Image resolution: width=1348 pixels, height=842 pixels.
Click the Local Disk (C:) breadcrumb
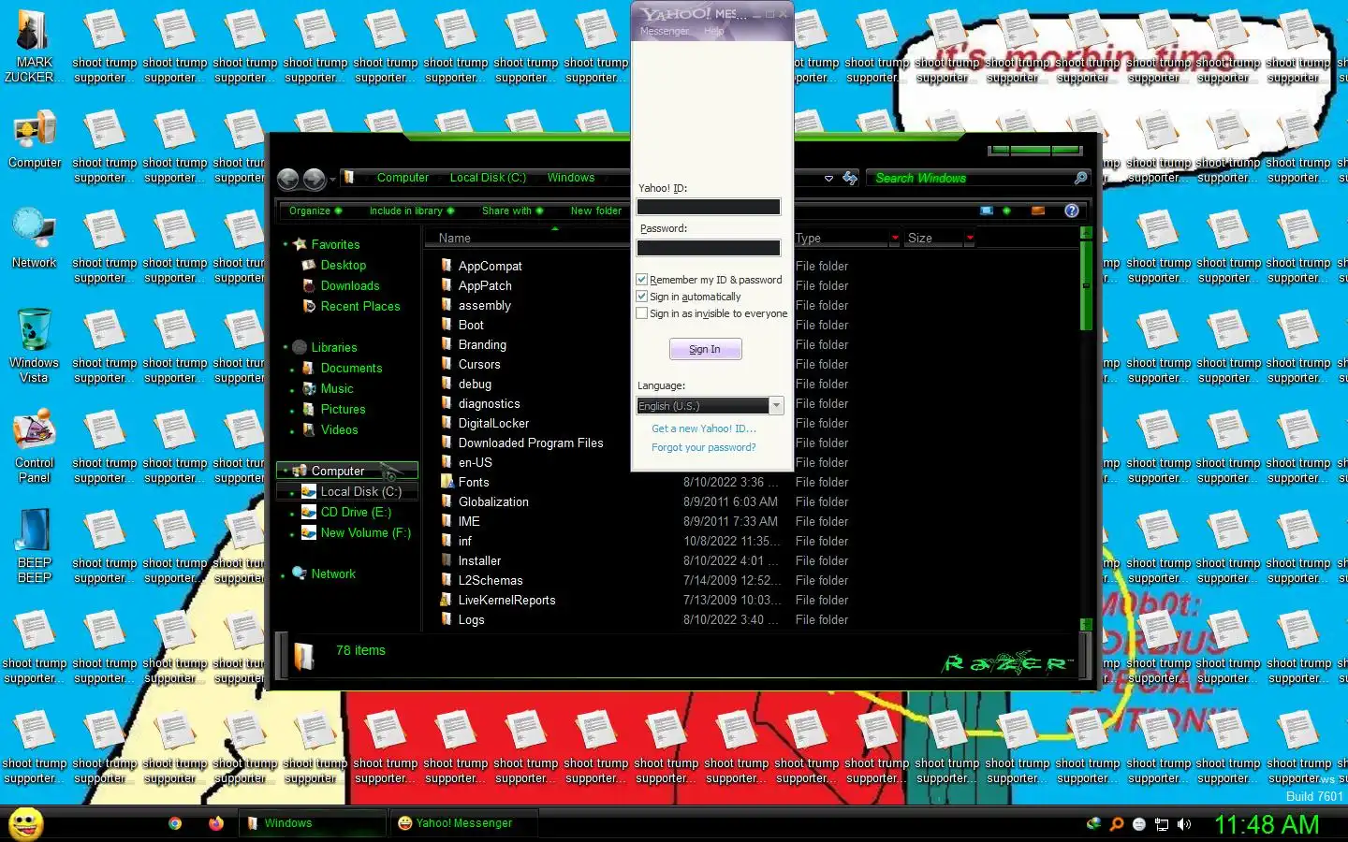(x=488, y=178)
